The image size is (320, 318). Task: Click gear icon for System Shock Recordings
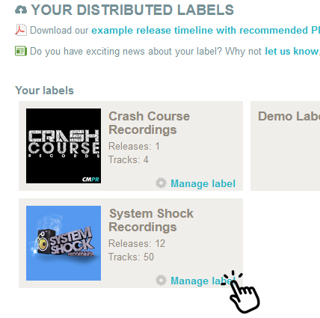[161, 281]
